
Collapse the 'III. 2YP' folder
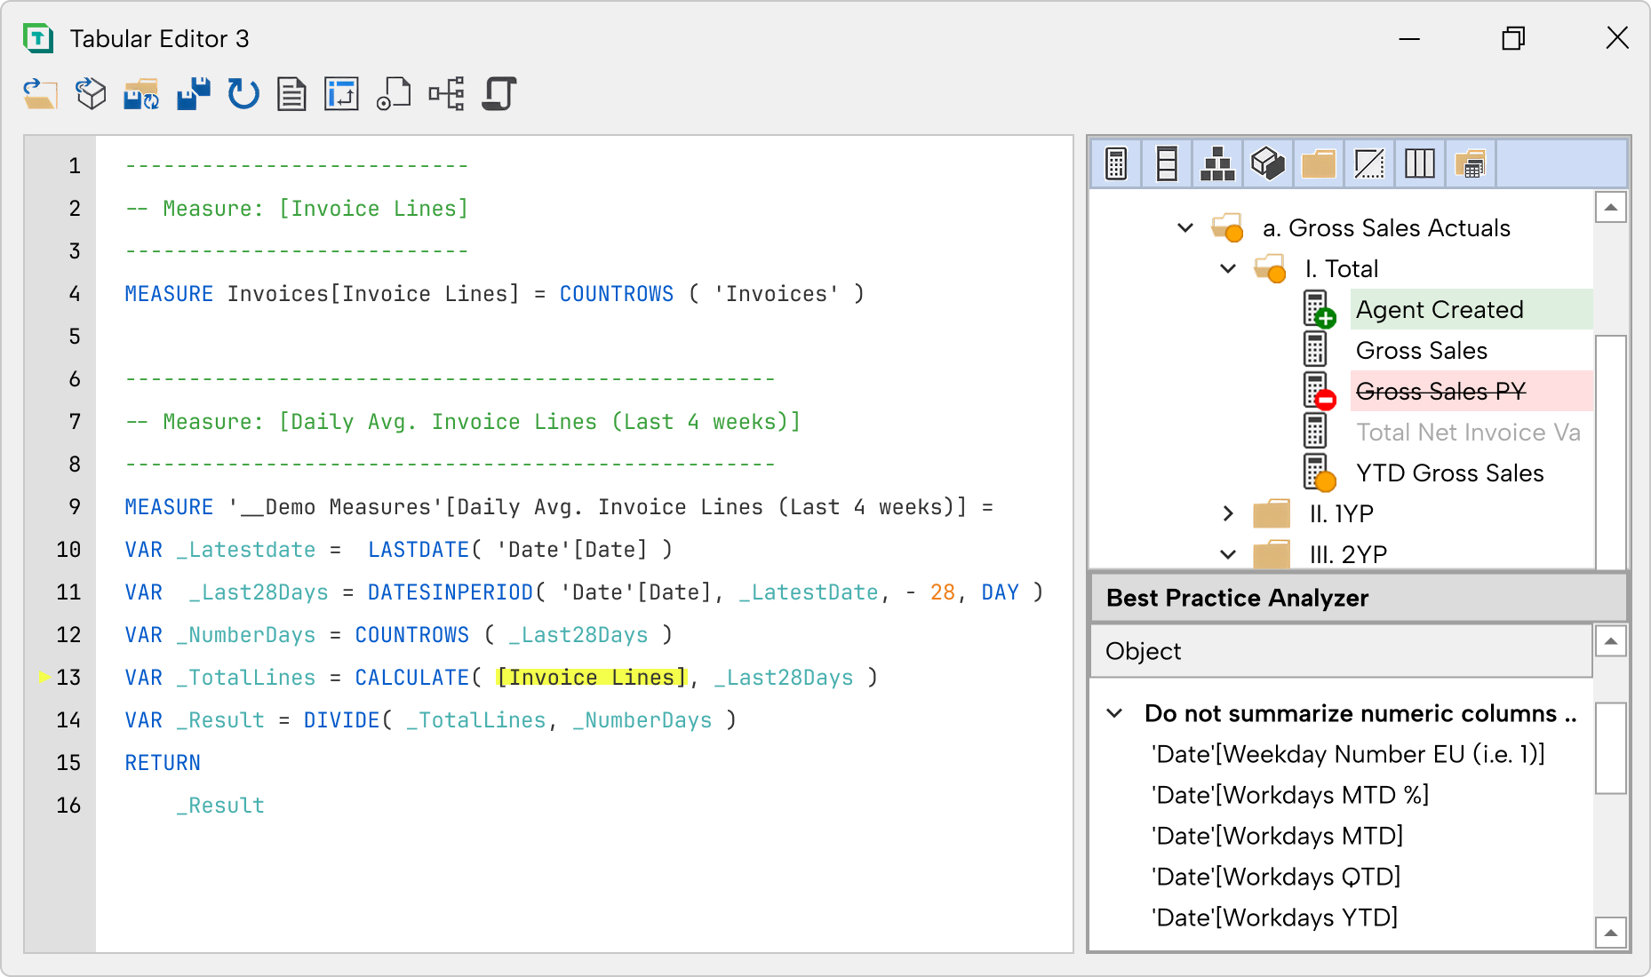[x=1228, y=555]
